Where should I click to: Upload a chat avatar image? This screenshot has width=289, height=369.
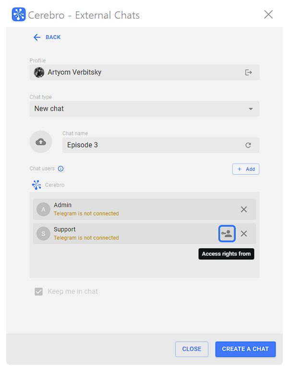[41, 142]
